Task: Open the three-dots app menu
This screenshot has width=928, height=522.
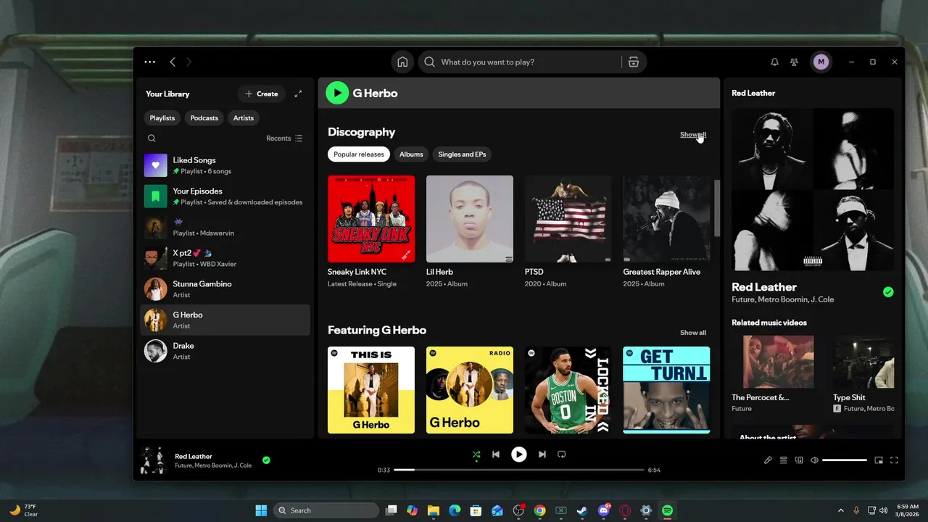Action: click(150, 62)
